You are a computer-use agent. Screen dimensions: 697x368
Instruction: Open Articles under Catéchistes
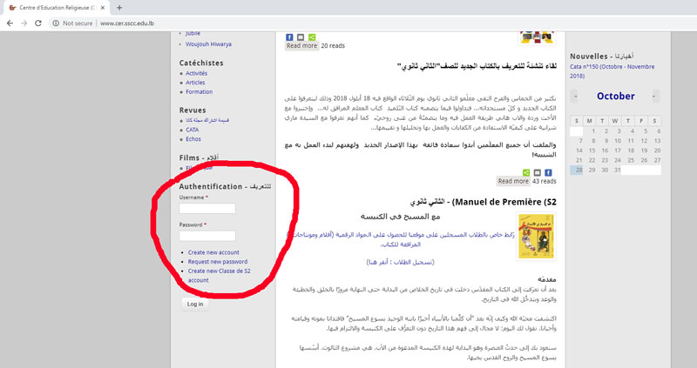click(195, 83)
